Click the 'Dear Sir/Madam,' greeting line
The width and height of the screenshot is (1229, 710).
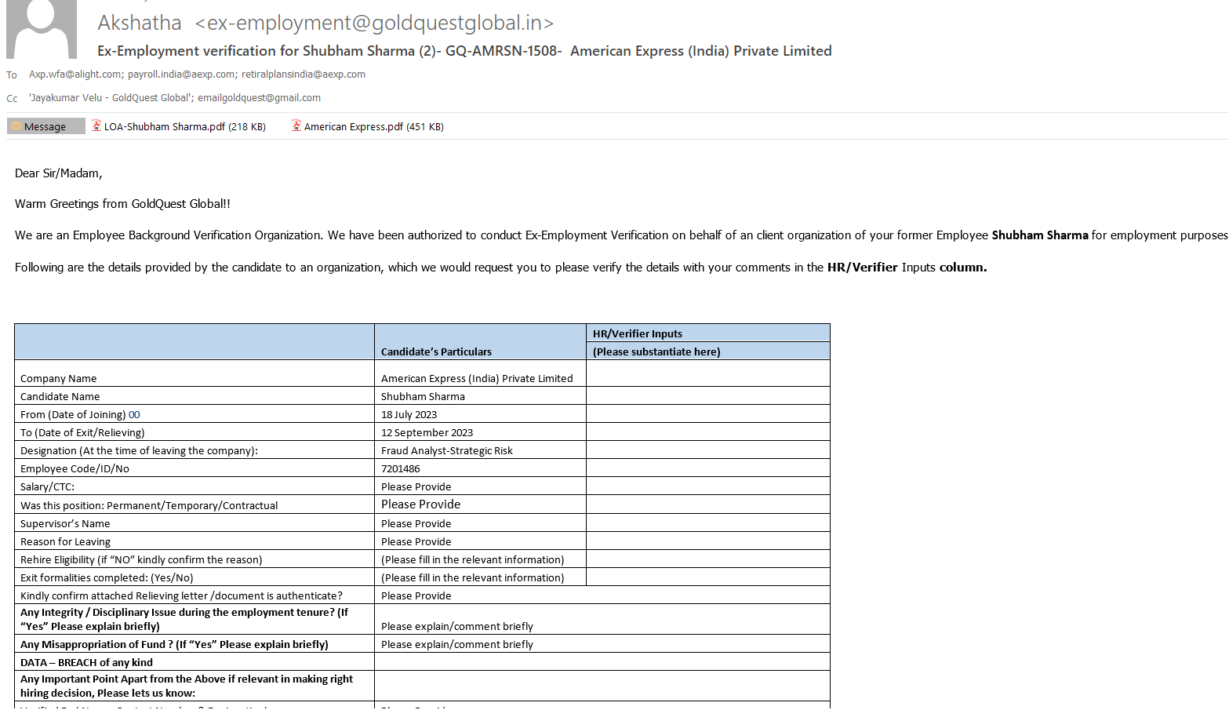[59, 173]
